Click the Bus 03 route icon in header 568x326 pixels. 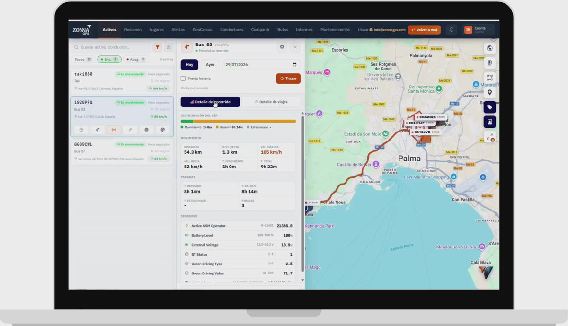click(186, 47)
